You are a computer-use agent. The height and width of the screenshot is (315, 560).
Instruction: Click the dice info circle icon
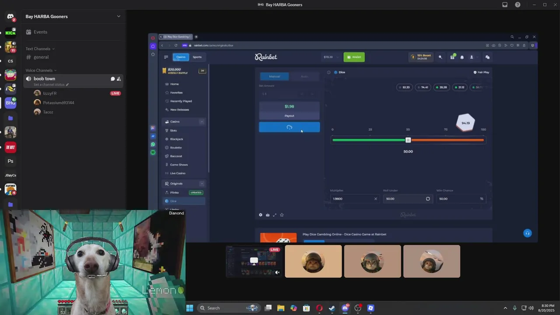tap(329, 72)
